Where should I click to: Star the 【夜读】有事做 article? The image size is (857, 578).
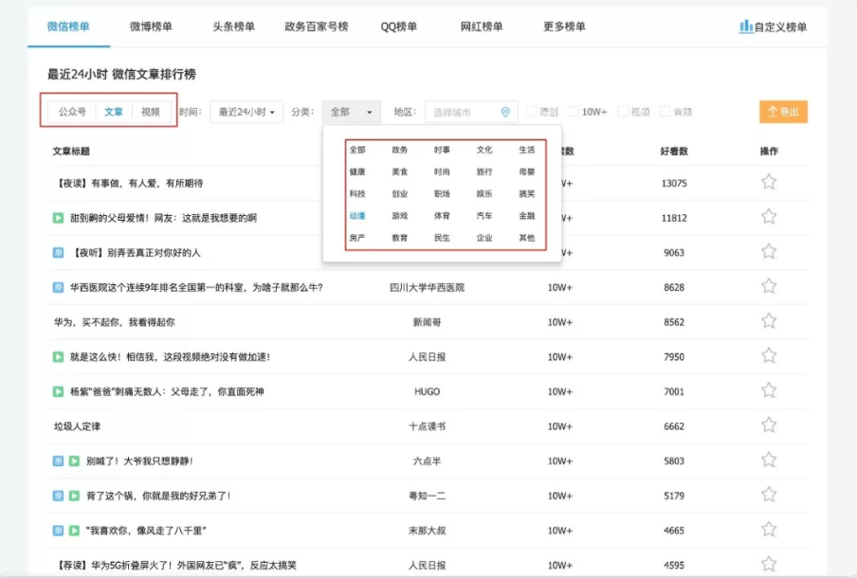(769, 182)
